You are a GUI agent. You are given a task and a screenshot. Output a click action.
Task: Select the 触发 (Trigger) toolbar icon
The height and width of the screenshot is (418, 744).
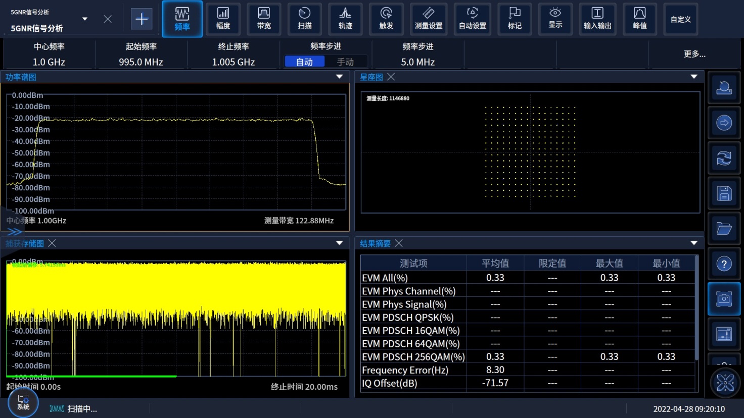pos(386,19)
